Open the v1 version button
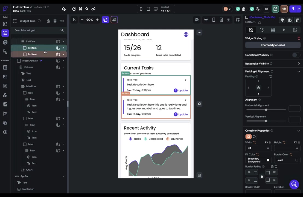The height and width of the screenshot is (197, 303). pyautogui.click(x=228, y=9)
